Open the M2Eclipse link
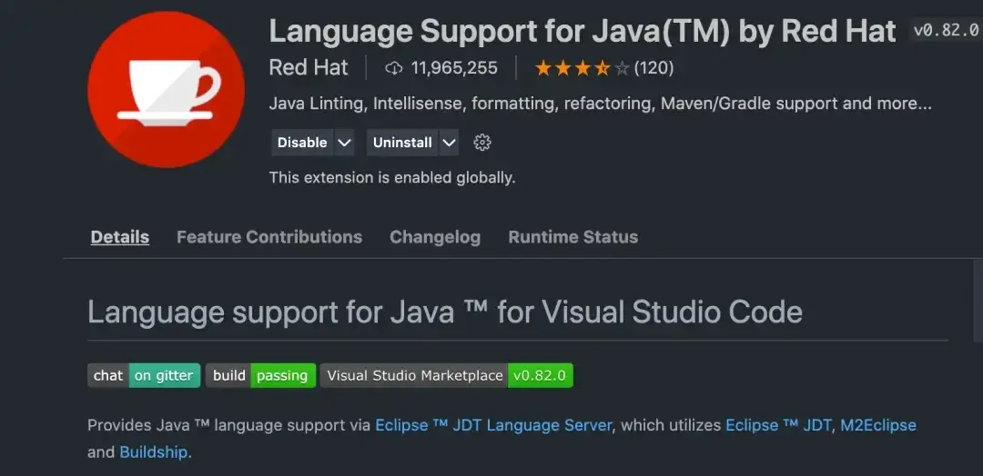 tap(877, 425)
